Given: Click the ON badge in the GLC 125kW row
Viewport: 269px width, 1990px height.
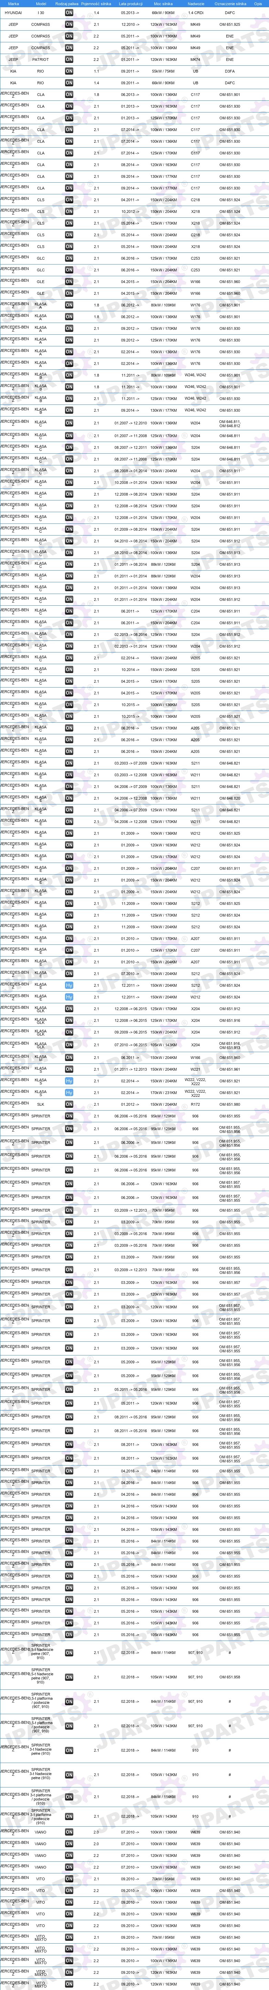Looking at the screenshot, I should (x=69, y=259).
